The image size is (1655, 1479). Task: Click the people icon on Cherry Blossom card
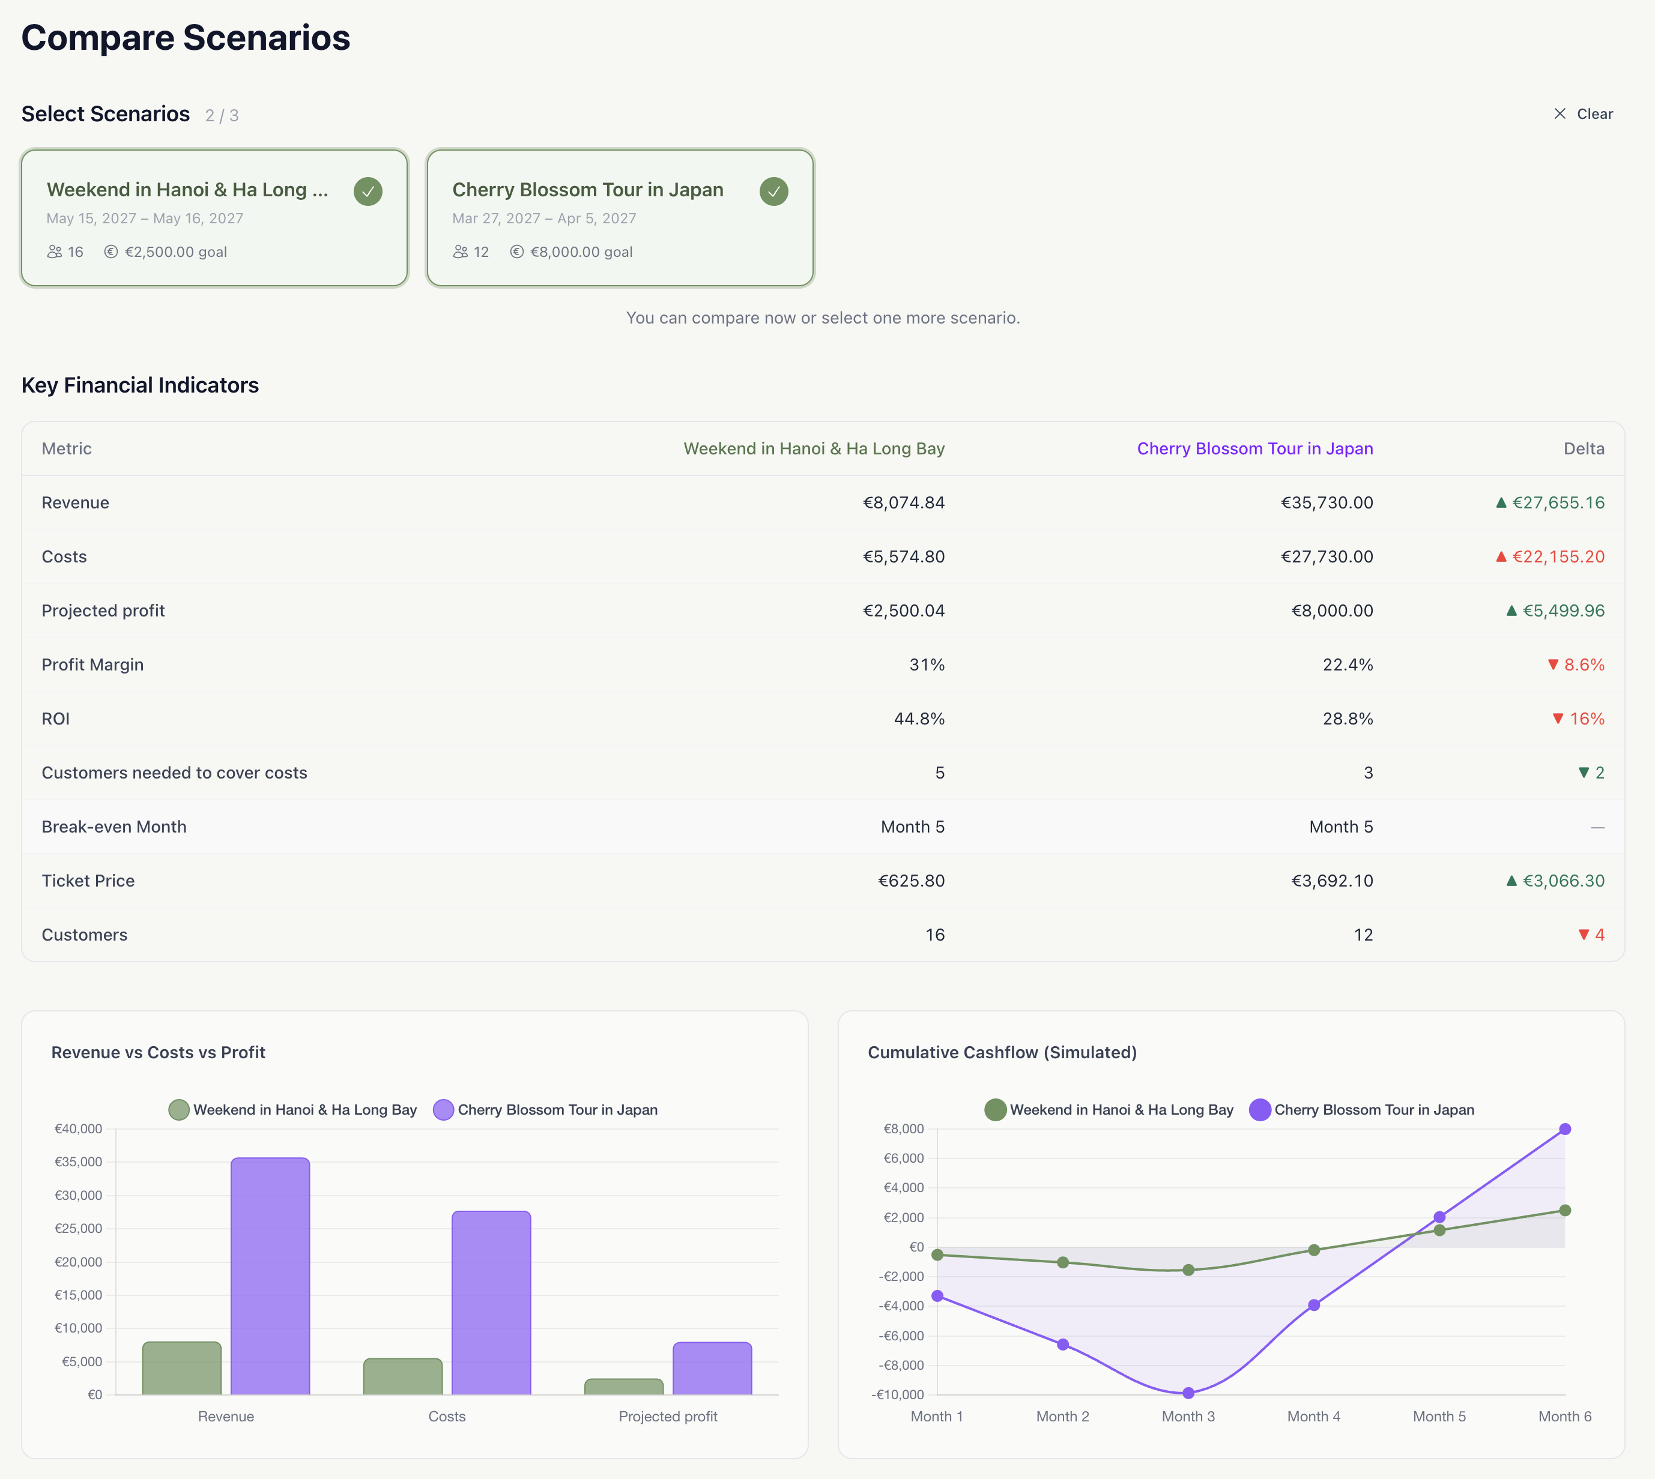click(460, 252)
